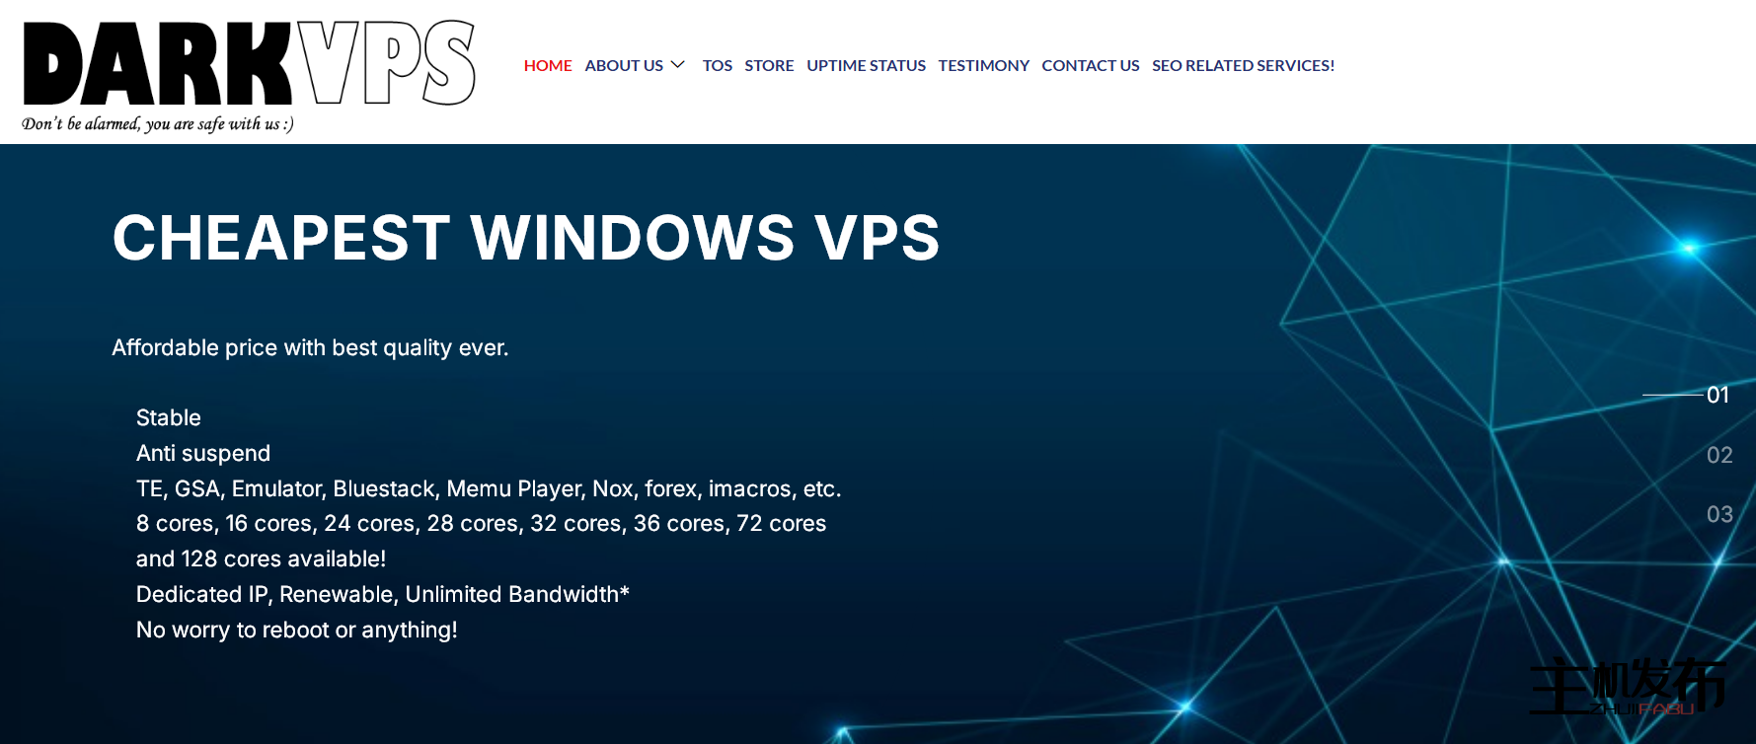Click the 'Cheapest Windows VPS' heading
The width and height of the screenshot is (1756, 744).
pos(526,238)
